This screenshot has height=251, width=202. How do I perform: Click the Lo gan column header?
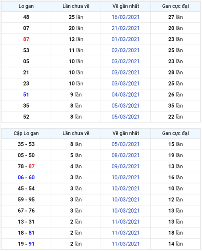coord(26,6)
